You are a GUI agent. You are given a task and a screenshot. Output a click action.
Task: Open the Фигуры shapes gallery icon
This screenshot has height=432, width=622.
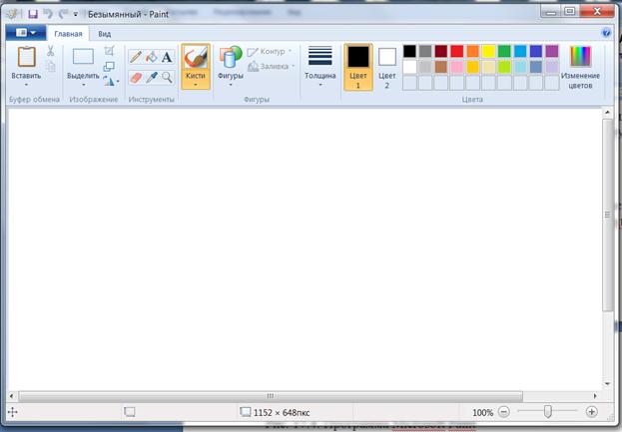click(231, 57)
